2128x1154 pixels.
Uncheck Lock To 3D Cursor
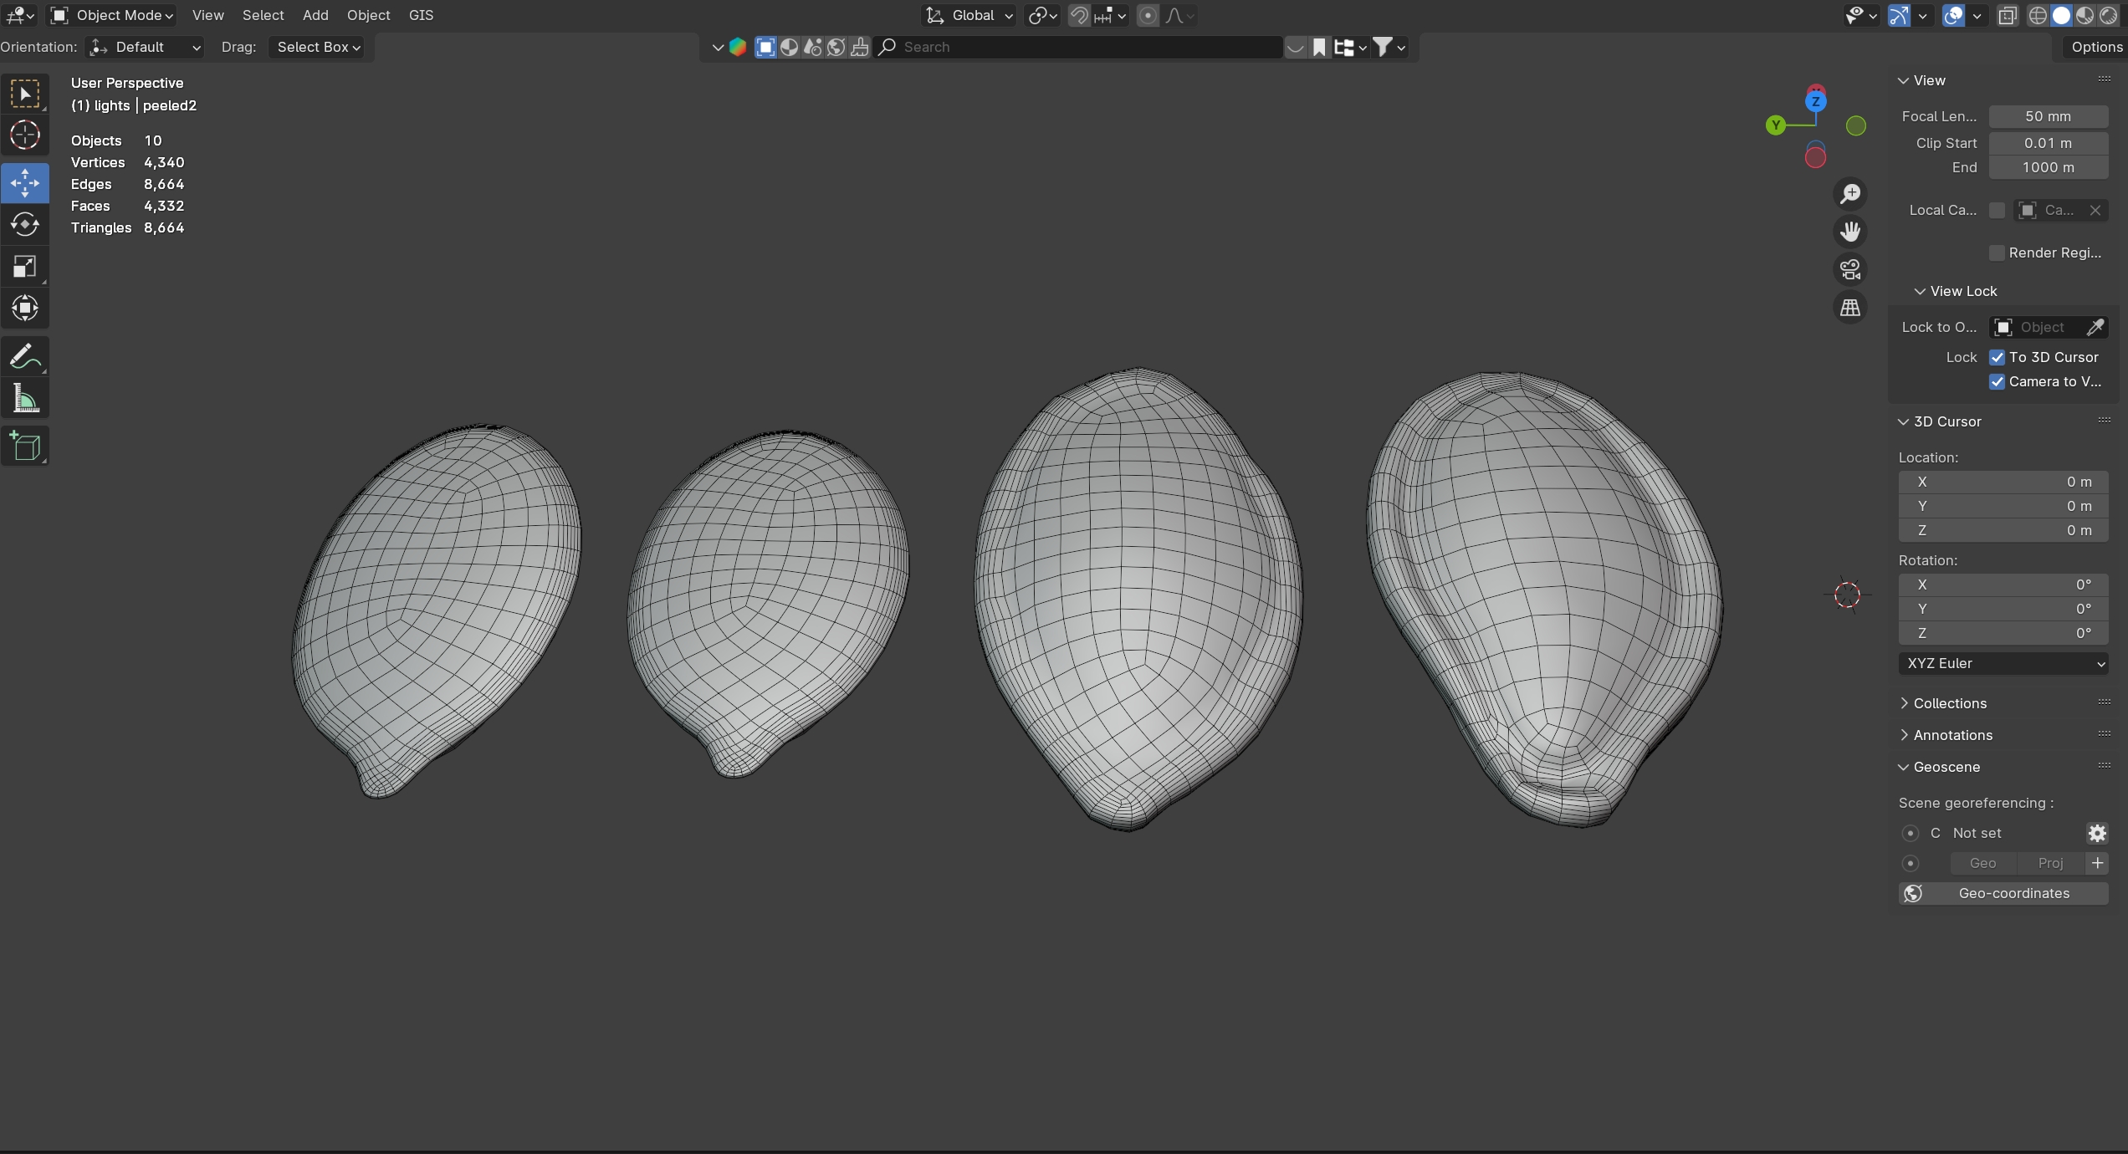[x=1998, y=357]
